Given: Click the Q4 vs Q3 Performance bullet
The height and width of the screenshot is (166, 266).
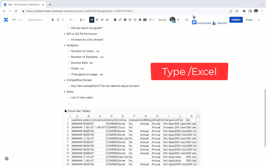Looking at the screenshot, I should 82,34.
